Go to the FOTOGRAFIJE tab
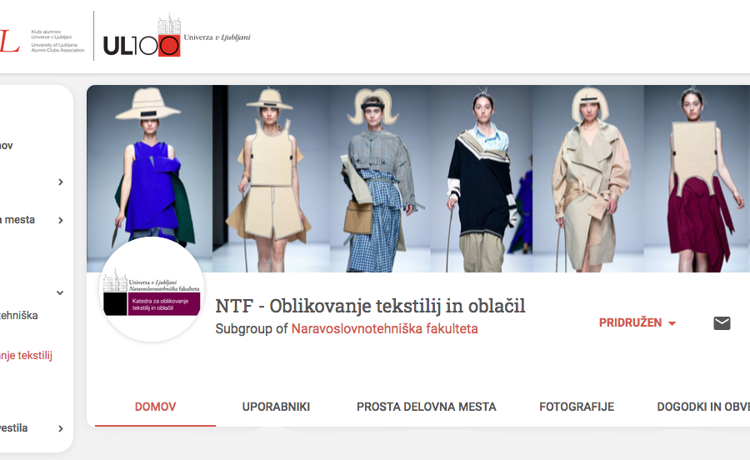Image resolution: width=750 pixels, height=460 pixels. [x=577, y=407]
